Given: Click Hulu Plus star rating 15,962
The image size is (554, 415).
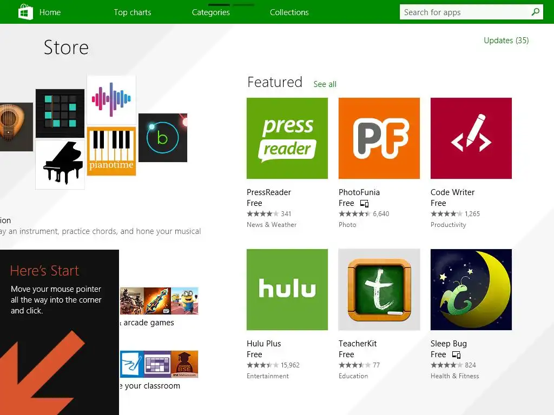Looking at the screenshot, I should (x=273, y=365).
